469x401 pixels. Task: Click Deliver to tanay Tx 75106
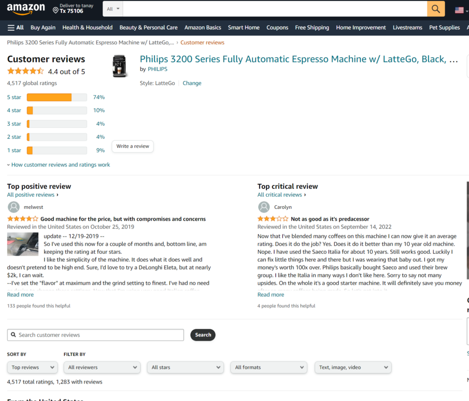click(73, 8)
